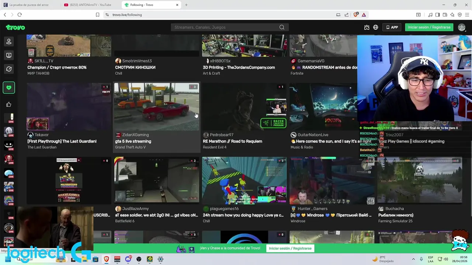
Task: Click the stream title 3D Printing - TheJordansCompany.com
Action: coord(239,67)
